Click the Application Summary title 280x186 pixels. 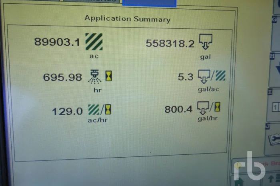click(127, 19)
